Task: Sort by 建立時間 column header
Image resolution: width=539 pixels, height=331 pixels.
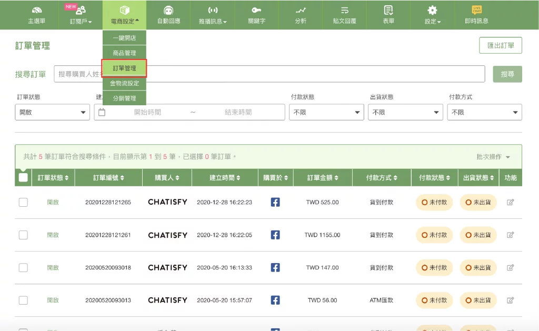Action: (225, 178)
